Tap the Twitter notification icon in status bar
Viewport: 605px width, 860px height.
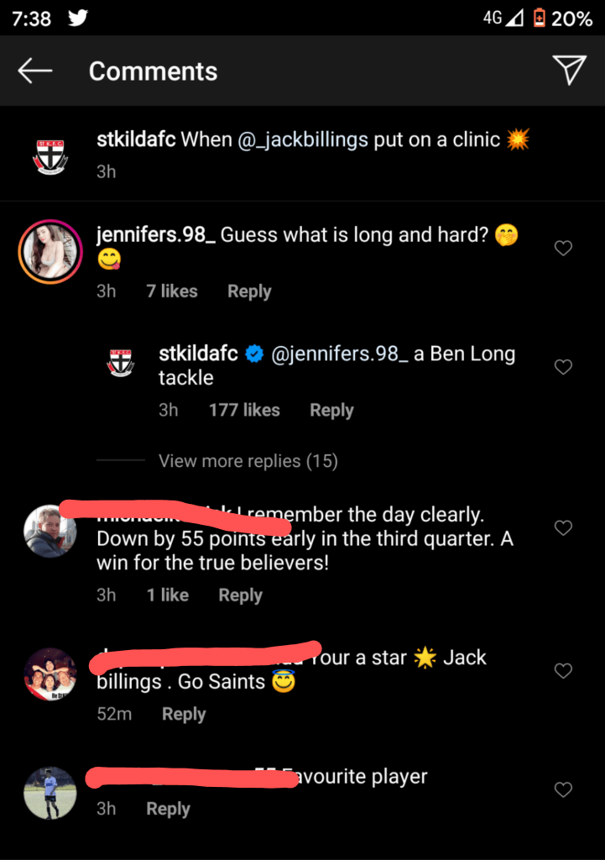pos(77,18)
